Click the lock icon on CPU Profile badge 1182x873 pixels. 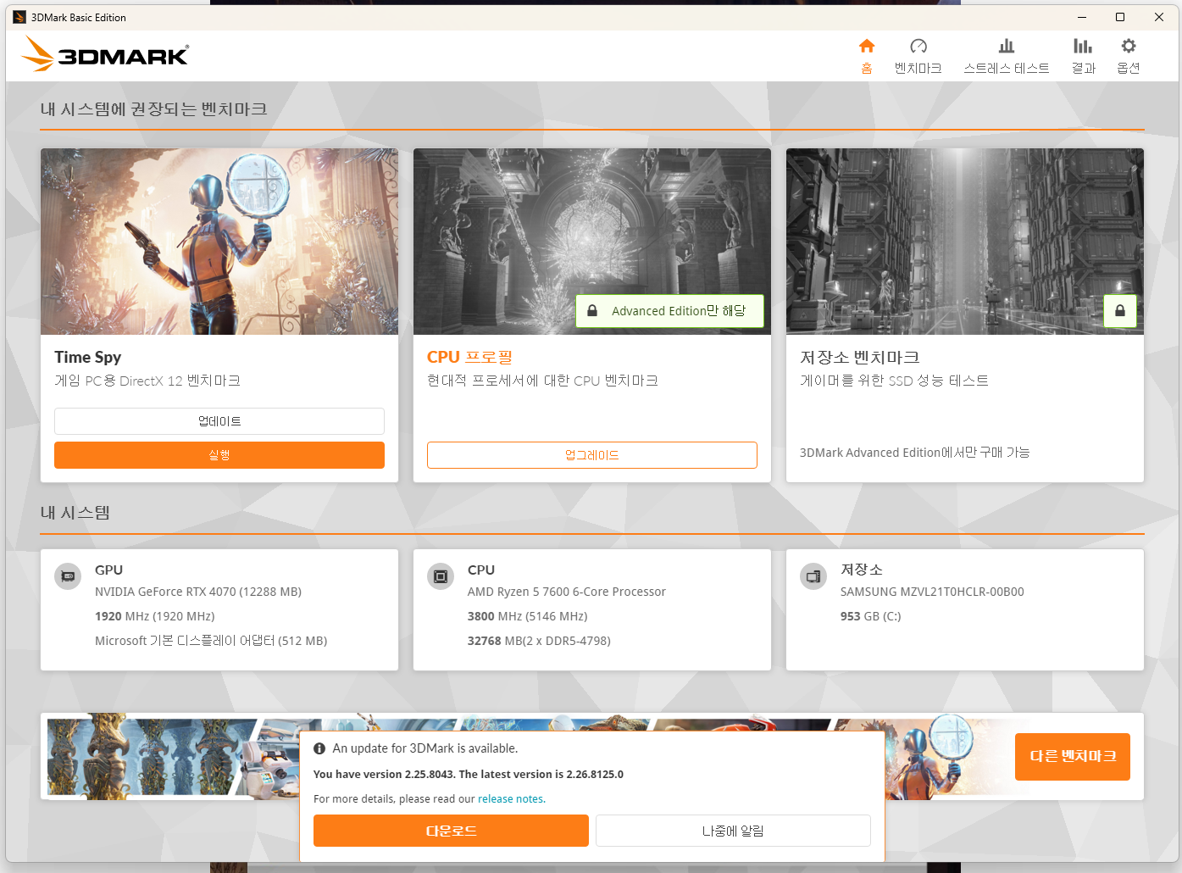click(592, 311)
